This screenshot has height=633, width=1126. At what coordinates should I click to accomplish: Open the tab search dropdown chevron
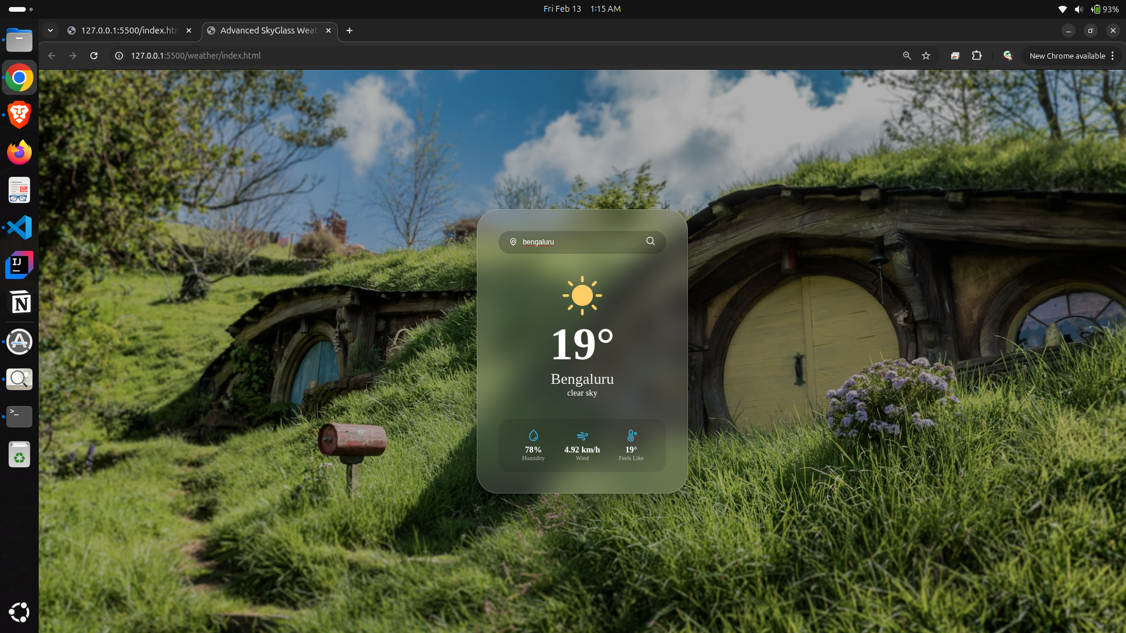(50, 30)
